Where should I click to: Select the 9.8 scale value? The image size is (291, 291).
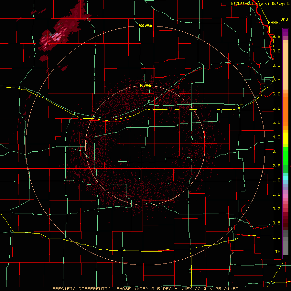276,36
